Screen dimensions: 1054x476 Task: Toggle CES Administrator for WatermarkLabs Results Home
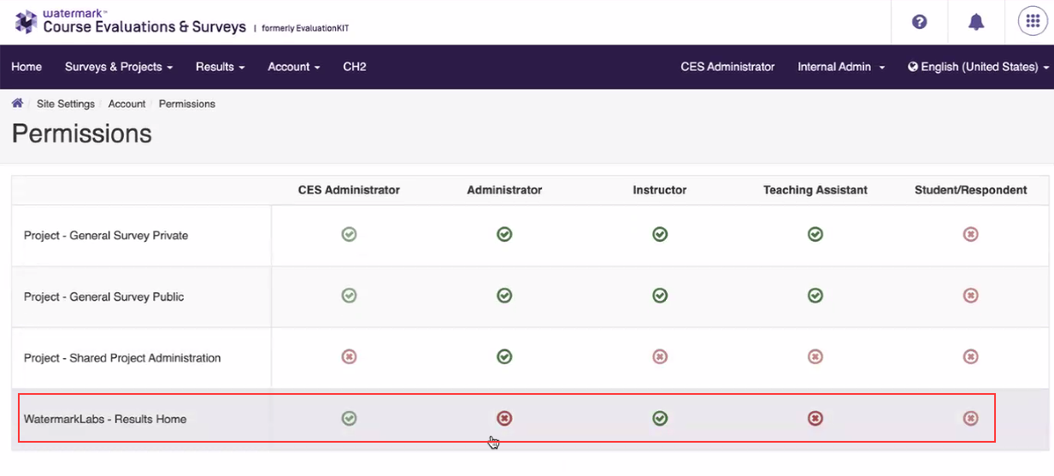point(349,419)
